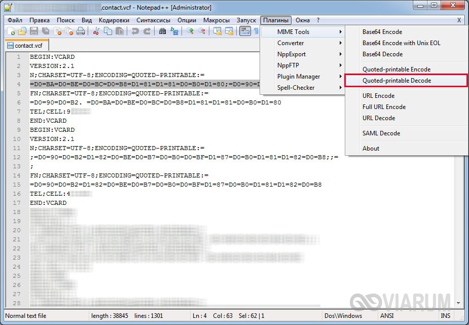Select Base64 Decode in MIME Tools
This screenshot has width=469, height=325.
[x=382, y=54]
